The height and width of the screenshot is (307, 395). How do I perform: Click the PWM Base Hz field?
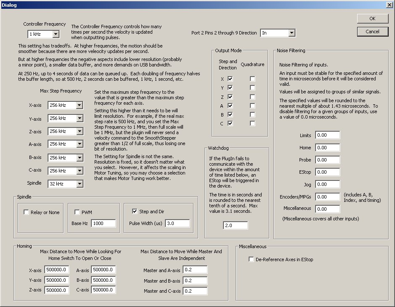pos(103,223)
